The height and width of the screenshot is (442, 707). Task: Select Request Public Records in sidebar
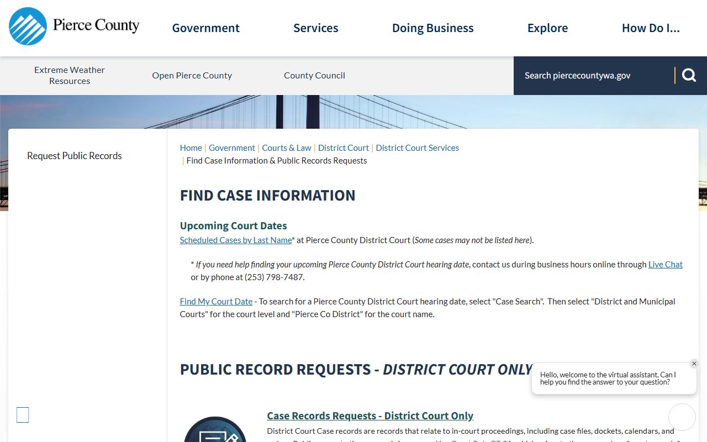[75, 156]
